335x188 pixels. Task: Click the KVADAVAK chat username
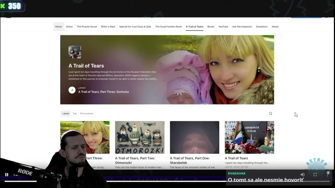pos(237,173)
